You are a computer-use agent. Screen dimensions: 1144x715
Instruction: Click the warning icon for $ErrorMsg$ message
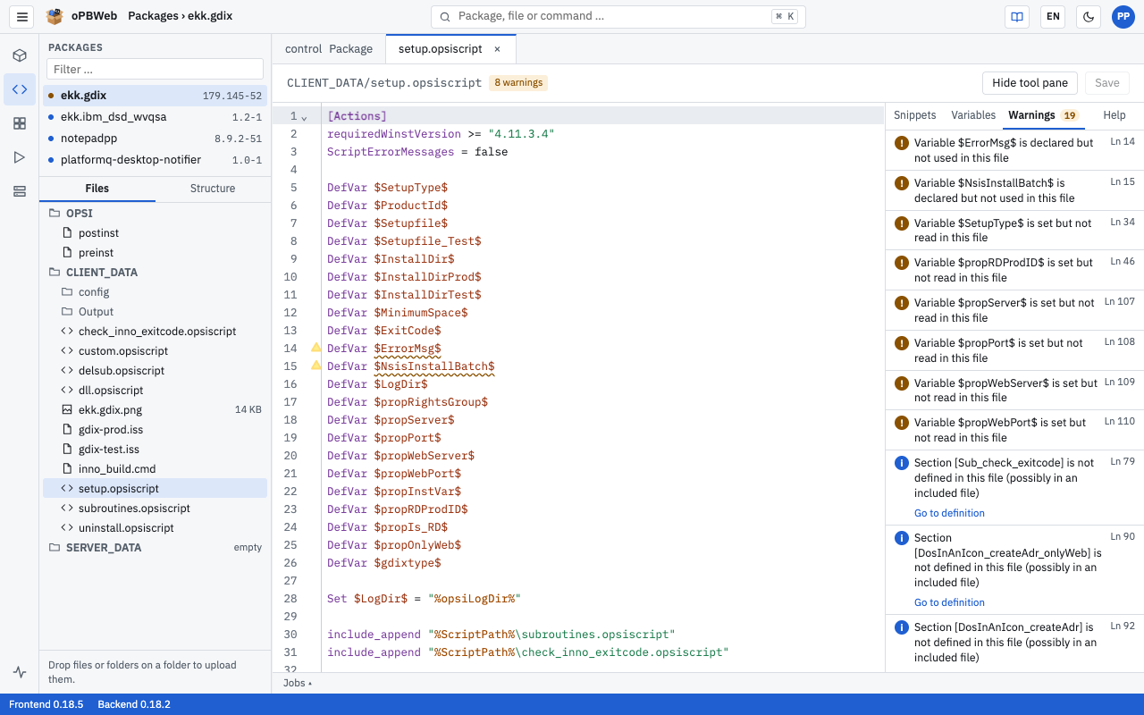tap(902, 143)
